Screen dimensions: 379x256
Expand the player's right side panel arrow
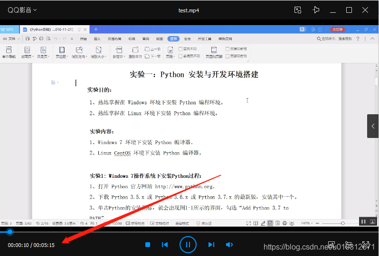373,126
